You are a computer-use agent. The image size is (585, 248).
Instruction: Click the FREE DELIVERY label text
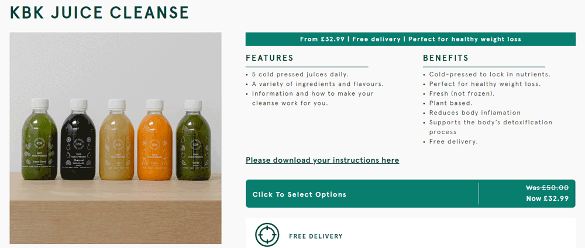click(316, 236)
